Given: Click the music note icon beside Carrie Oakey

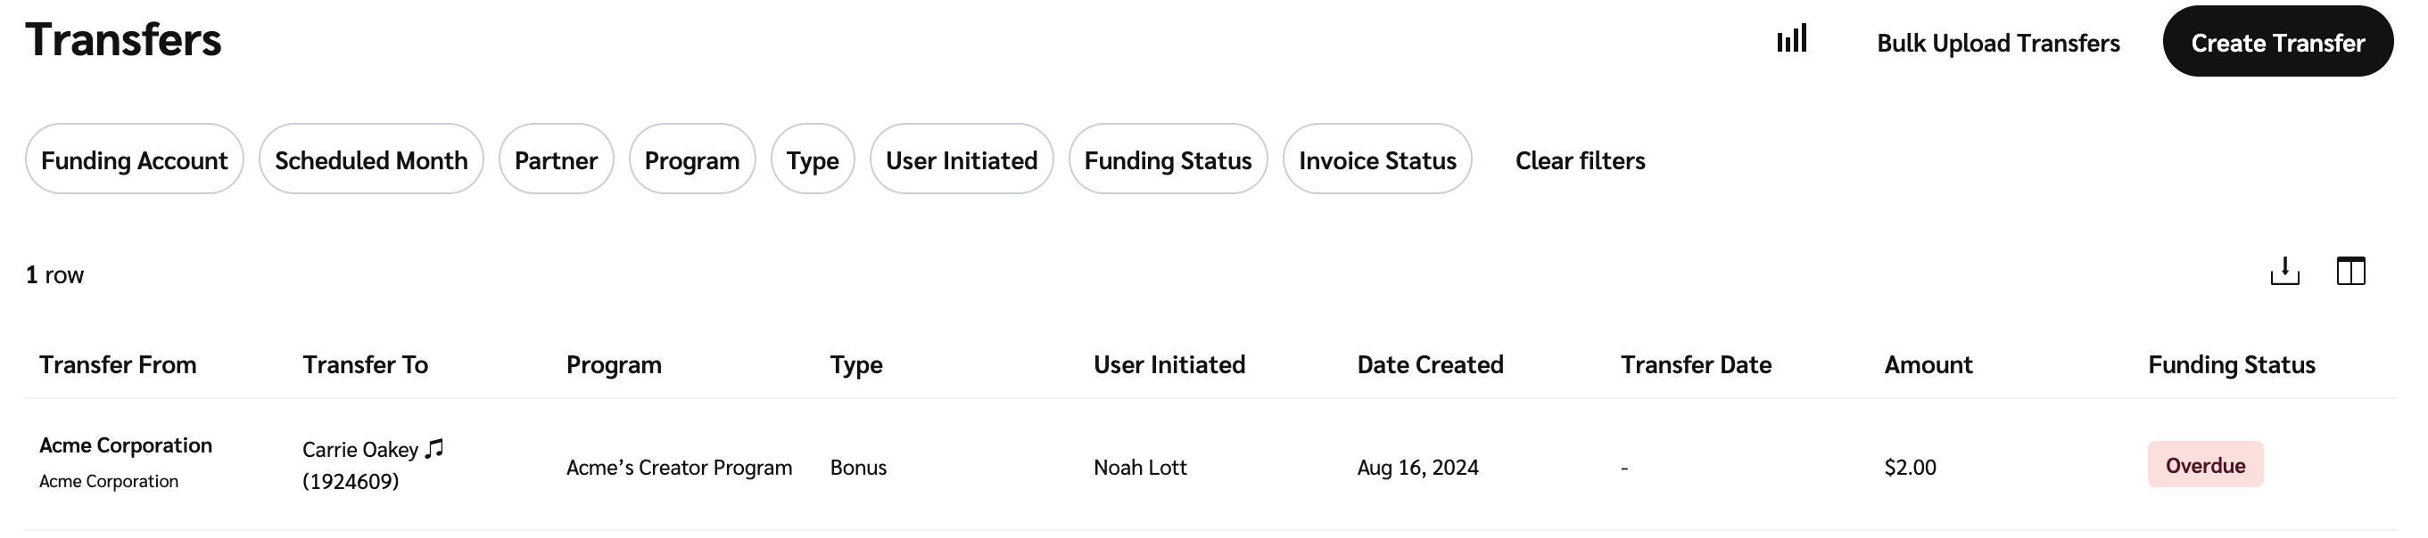Looking at the screenshot, I should pos(434,449).
